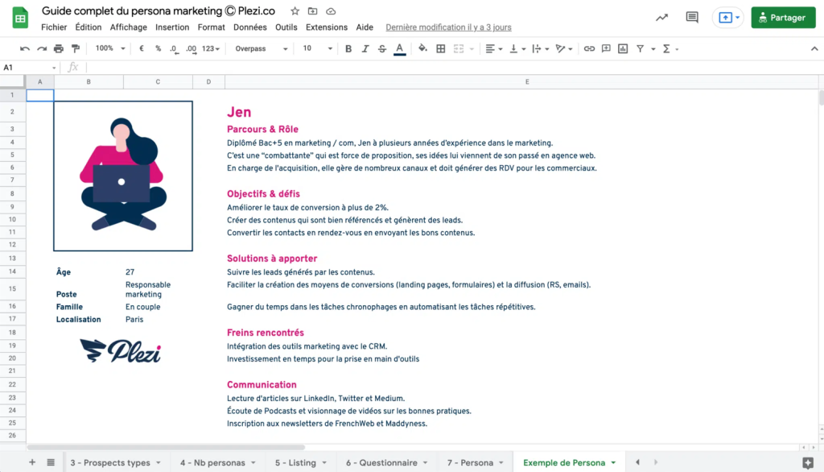The width and height of the screenshot is (824, 472).
Task: Open the Dernière modification history link
Action: (448, 27)
